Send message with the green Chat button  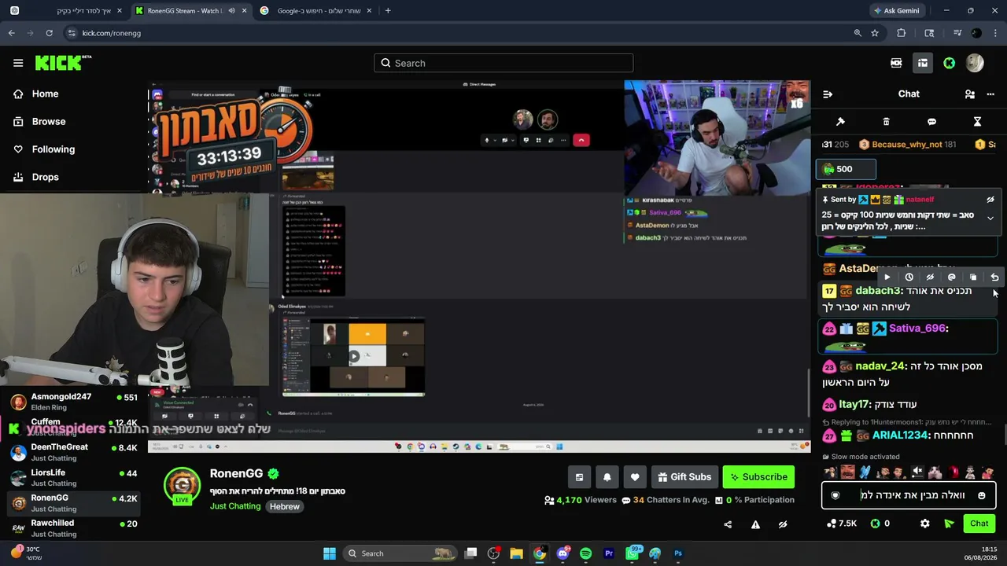pyautogui.click(x=979, y=524)
